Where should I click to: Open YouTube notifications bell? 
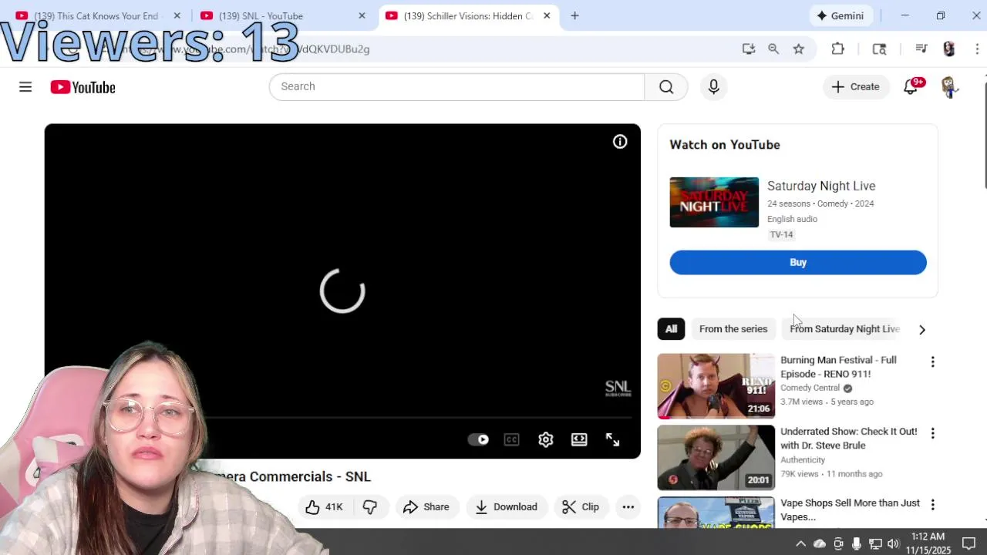pyautogui.click(x=911, y=87)
